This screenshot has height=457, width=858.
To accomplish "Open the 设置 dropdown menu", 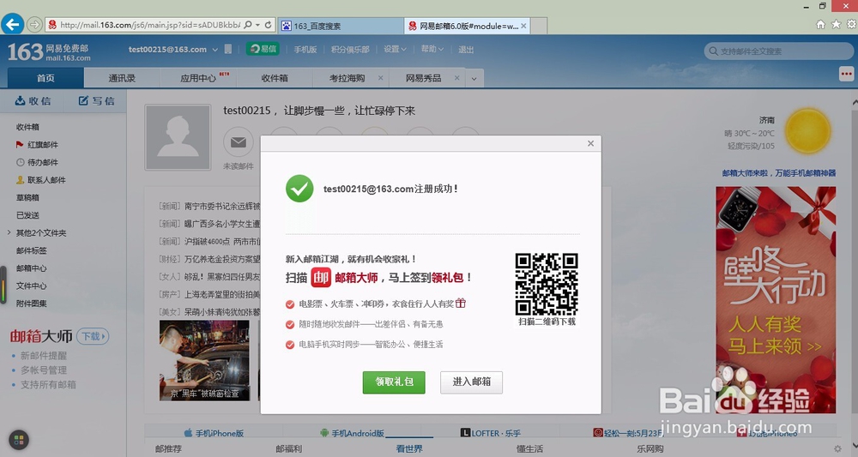I will click(x=395, y=49).
